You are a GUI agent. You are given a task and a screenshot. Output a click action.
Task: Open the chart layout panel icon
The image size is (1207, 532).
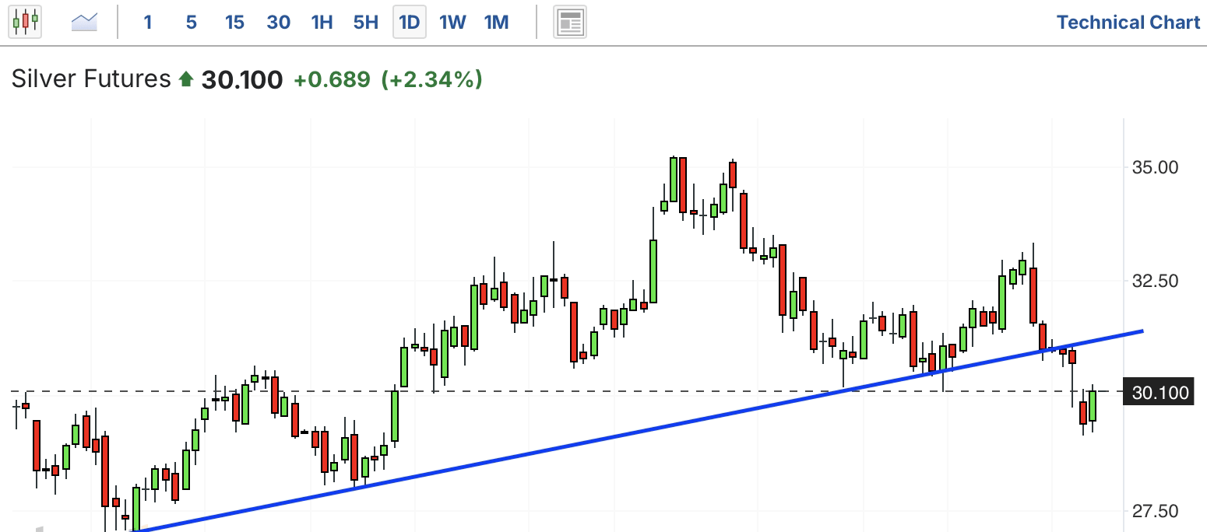click(x=569, y=23)
